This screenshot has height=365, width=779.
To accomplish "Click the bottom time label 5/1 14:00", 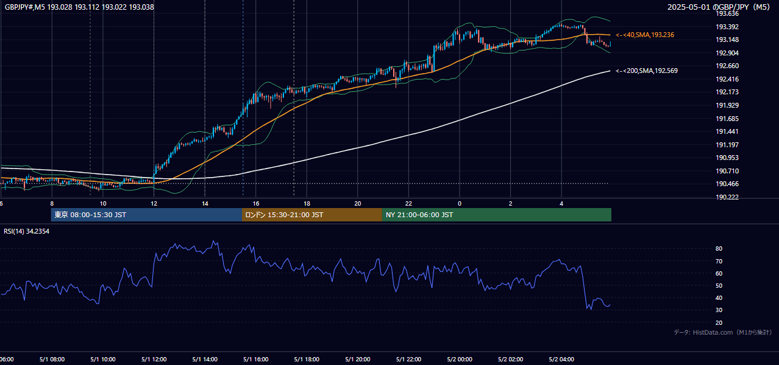I will [x=205, y=360].
